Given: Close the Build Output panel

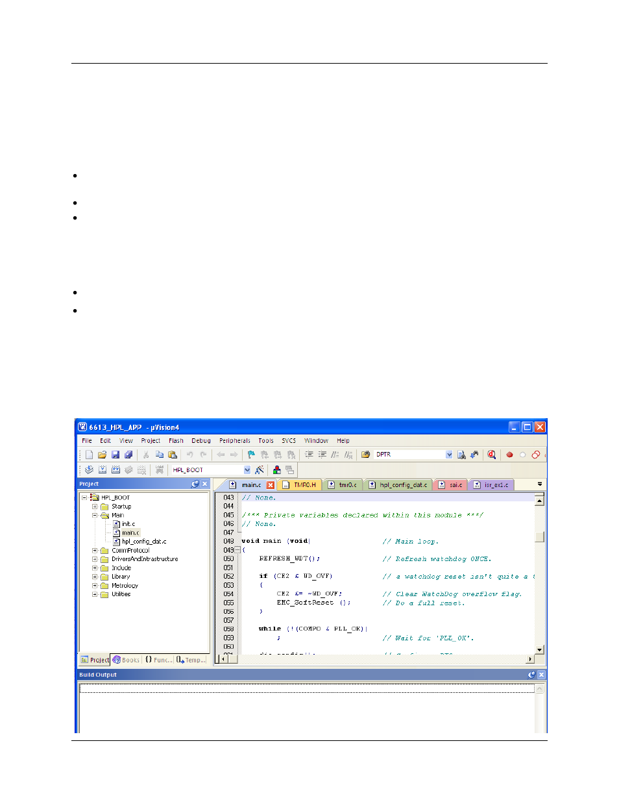Looking at the screenshot, I should [542, 675].
